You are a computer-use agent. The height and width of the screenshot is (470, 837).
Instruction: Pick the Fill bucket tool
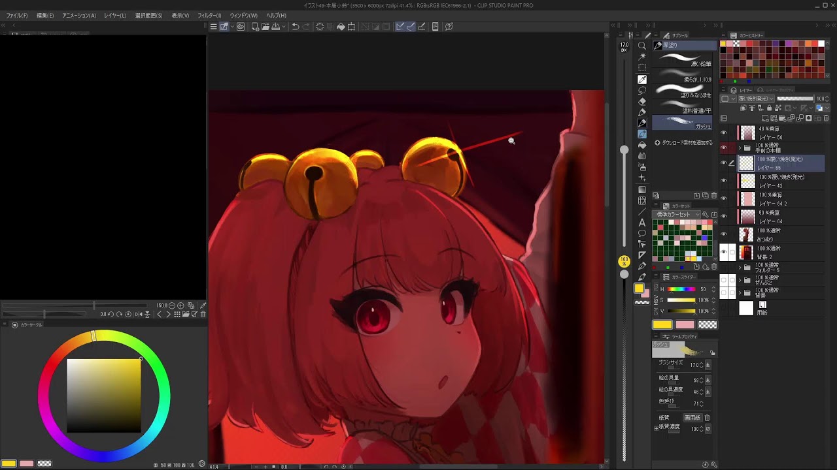(642, 145)
